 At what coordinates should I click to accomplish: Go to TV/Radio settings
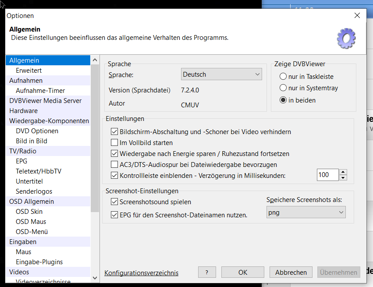click(x=48, y=151)
